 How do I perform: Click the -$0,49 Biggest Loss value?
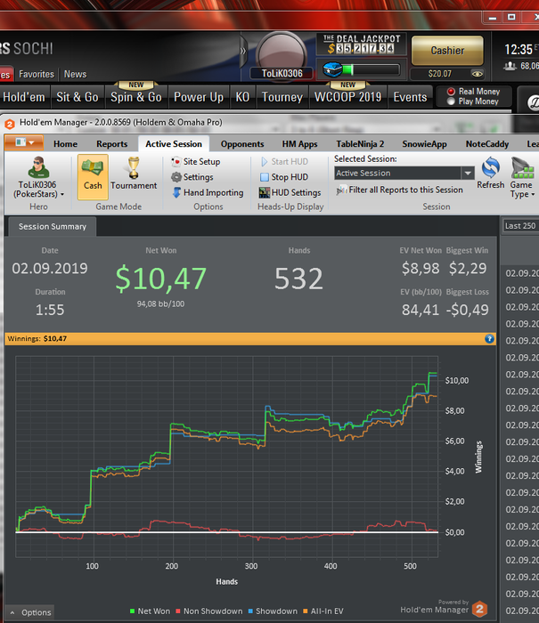coord(468,310)
